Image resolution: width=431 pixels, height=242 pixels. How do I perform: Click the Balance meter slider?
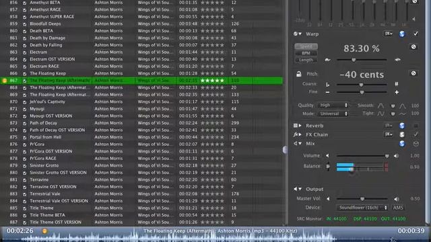[362, 167]
